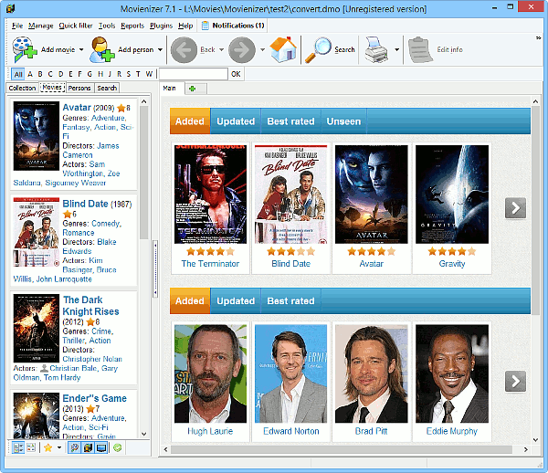Select the Unseen movies tab
This screenshot has height=473, width=548.
[x=343, y=121]
